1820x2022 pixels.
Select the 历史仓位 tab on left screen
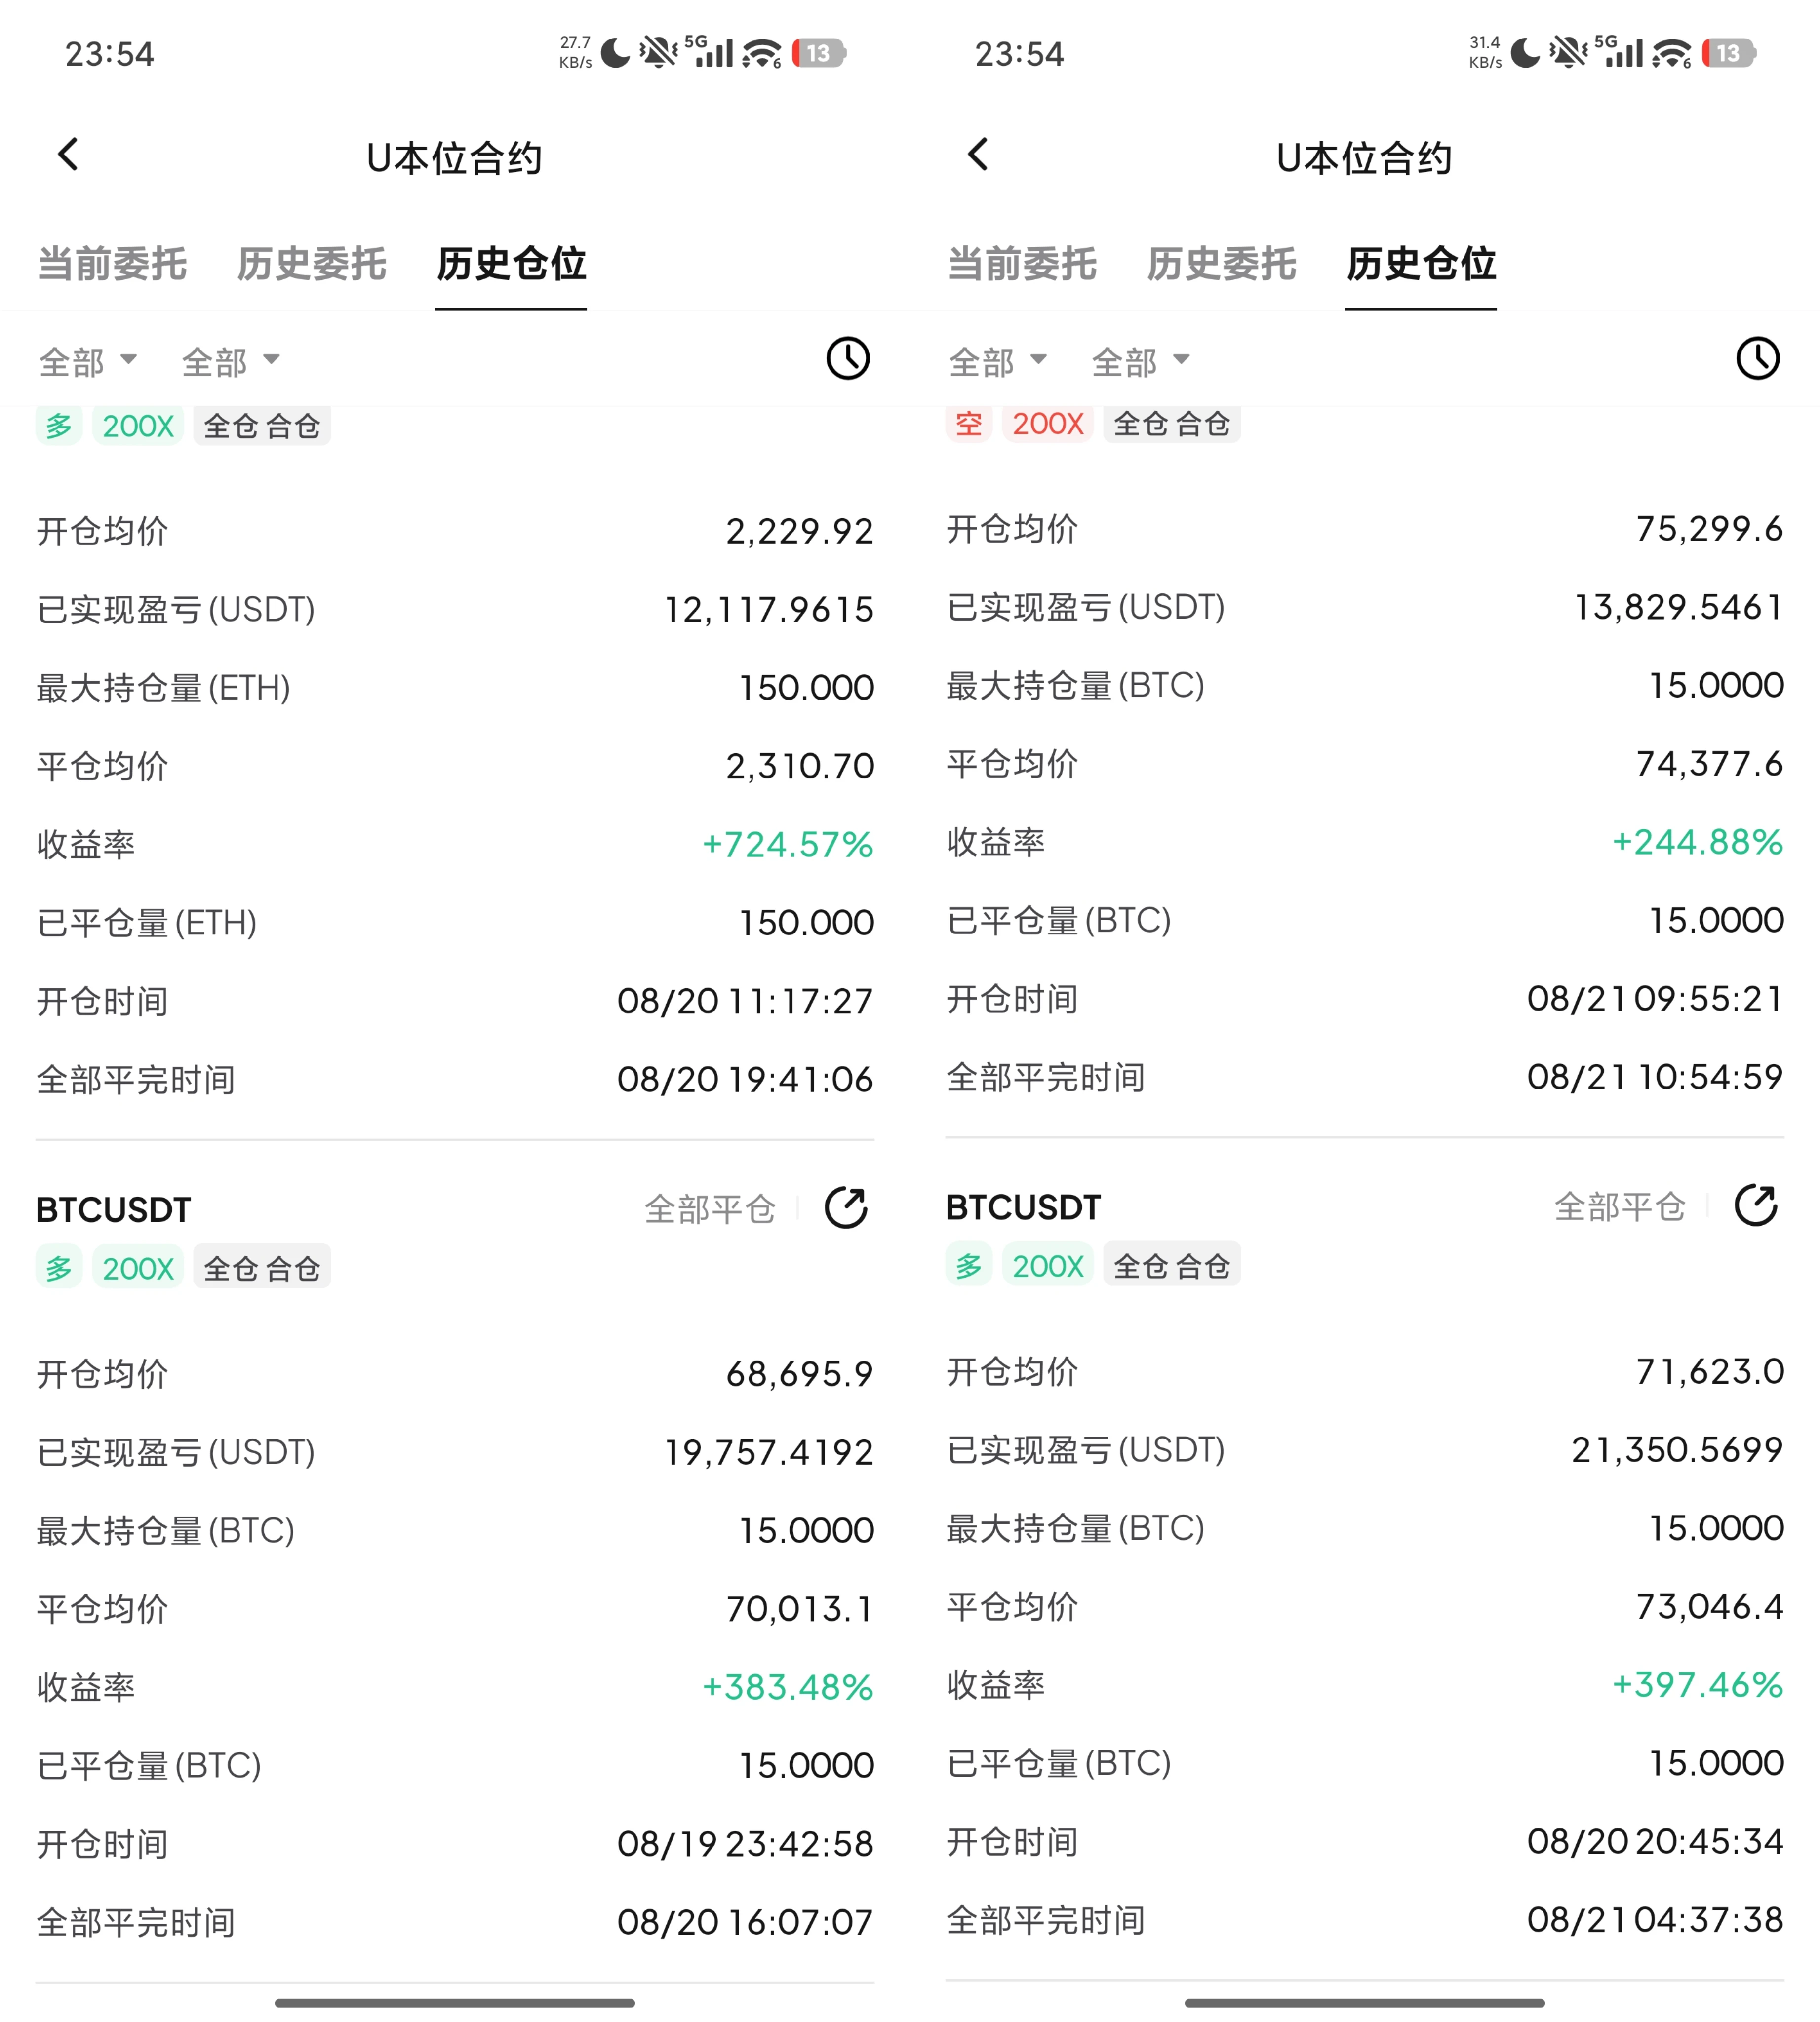tap(511, 264)
